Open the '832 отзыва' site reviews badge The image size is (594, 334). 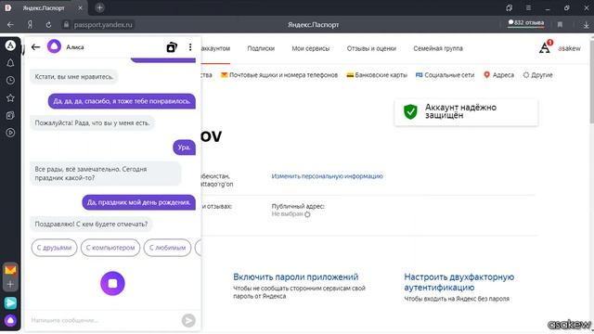coord(526,23)
